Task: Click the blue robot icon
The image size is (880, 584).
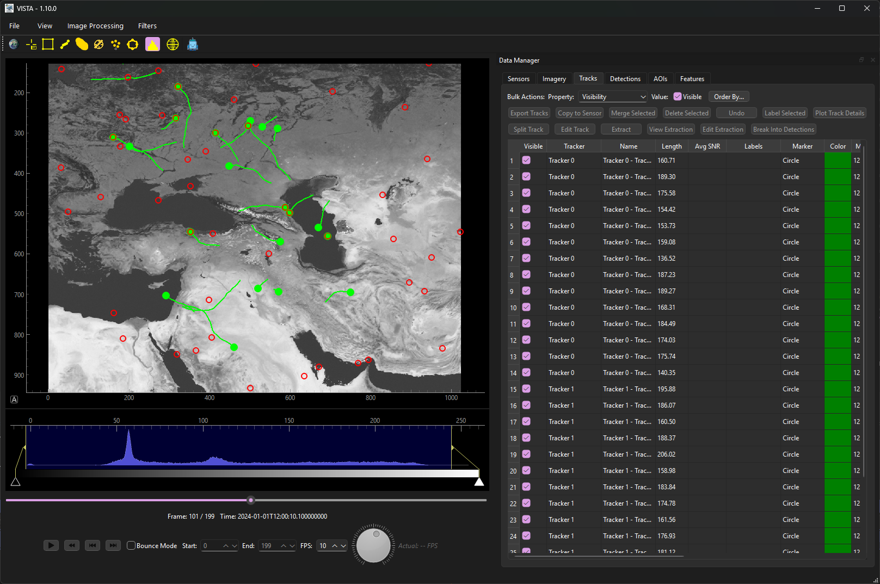Action: pyautogui.click(x=192, y=44)
